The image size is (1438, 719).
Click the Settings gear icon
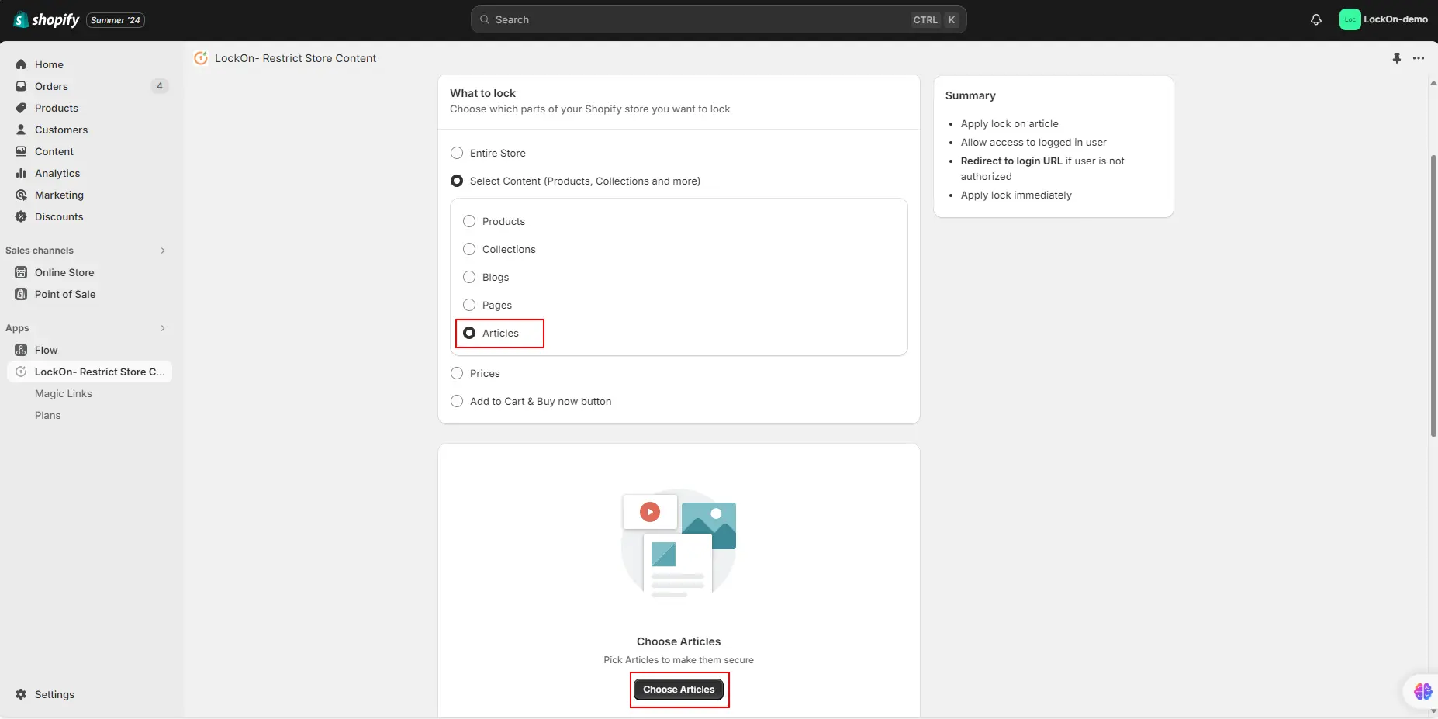[21, 694]
